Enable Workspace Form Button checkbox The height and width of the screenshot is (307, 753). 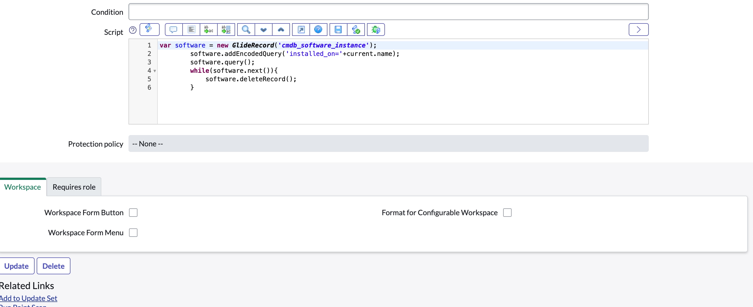pos(133,212)
